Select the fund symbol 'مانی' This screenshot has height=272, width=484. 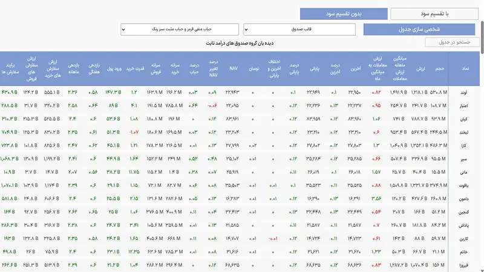pos(463,172)
